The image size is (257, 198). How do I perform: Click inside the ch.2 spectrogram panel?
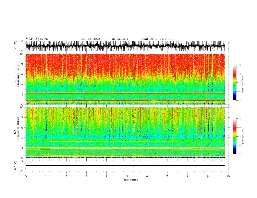(125, 133)
